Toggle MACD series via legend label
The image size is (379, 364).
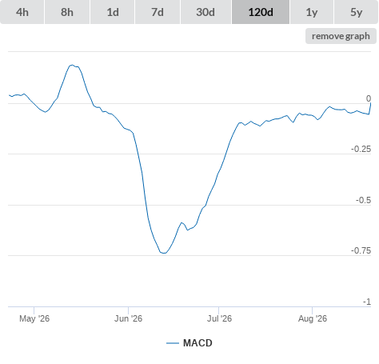click(x=197, y=343)
